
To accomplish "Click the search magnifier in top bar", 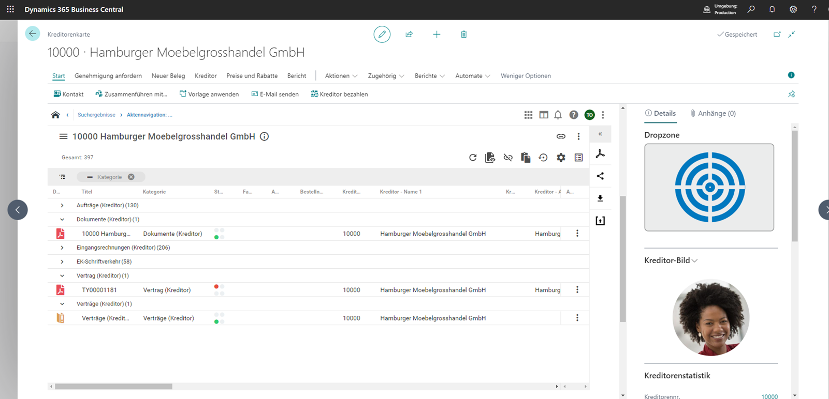I will (x=751, y=9).
